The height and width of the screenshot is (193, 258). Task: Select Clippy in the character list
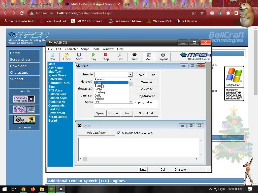click(111, 89)
